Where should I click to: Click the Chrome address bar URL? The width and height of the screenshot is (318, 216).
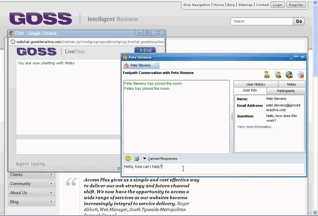click(90, 42)
